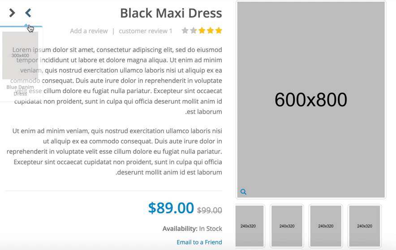Select the leftmost gray rating star

185,30
